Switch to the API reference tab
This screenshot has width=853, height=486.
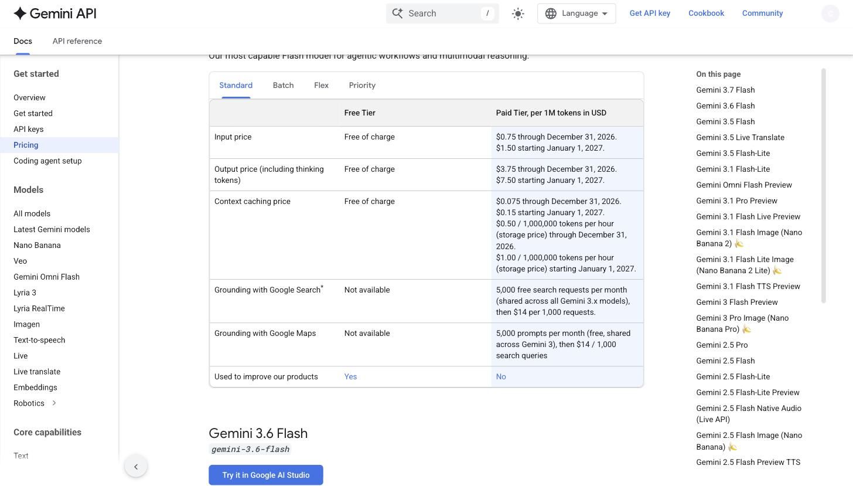pyautogui.click(x=77, y=41)
